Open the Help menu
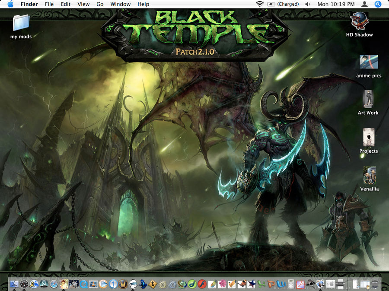Image resolution: width=389 pixels, height=291 pixels. pos(143,4)
